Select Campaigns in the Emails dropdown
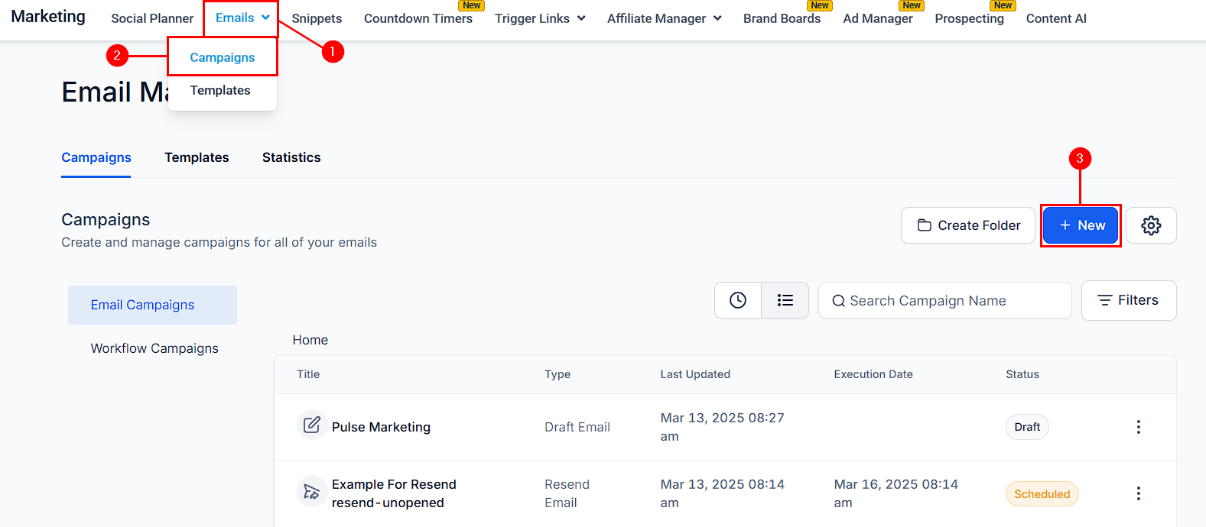 click(223, 57)
